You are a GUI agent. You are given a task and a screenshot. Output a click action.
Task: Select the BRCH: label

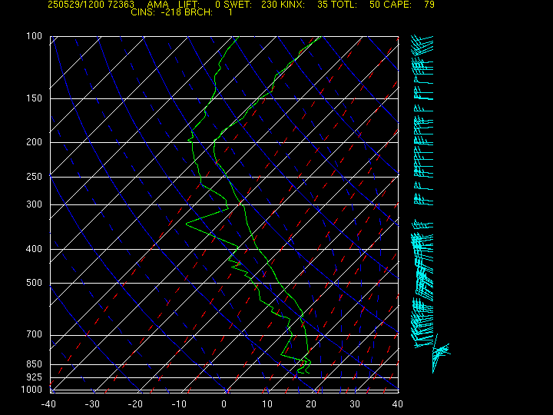click(199, 12)
